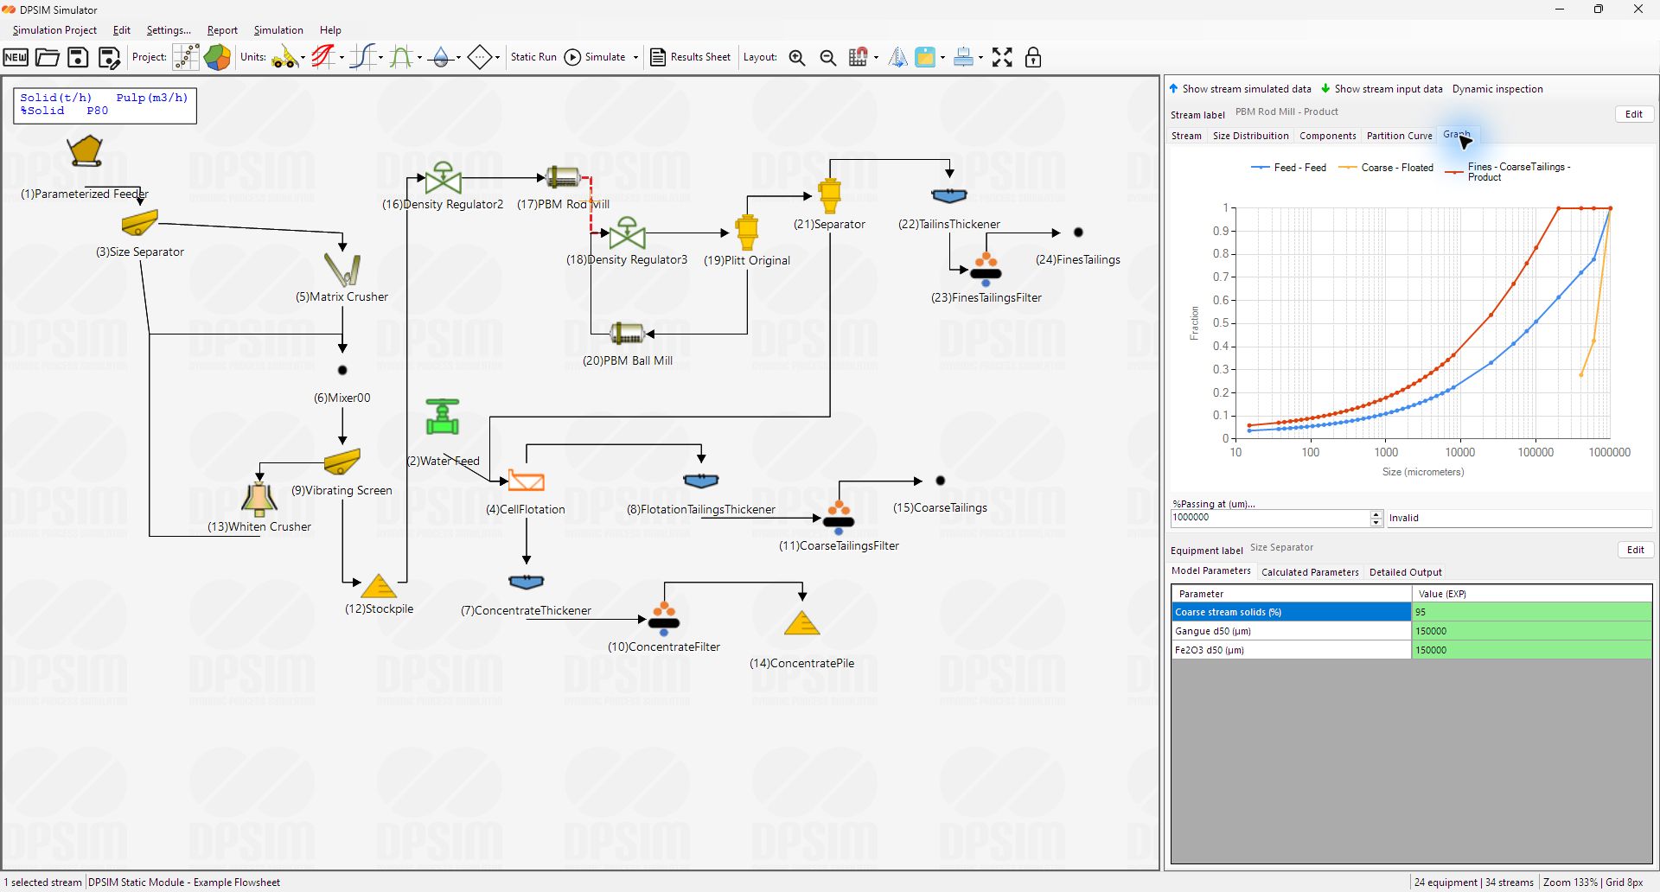Open the project scatter-plot settings icon

point(186,57)
